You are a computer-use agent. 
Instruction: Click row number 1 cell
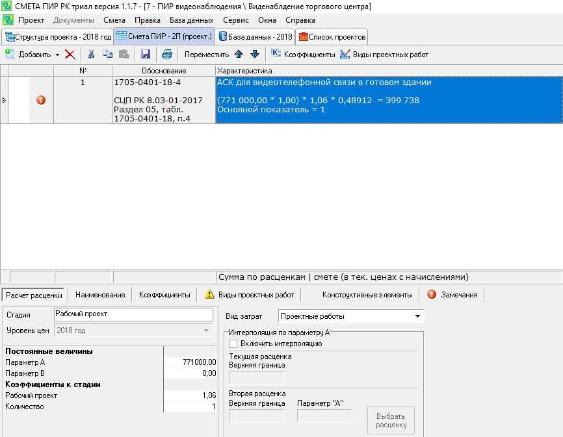[83, 100]
